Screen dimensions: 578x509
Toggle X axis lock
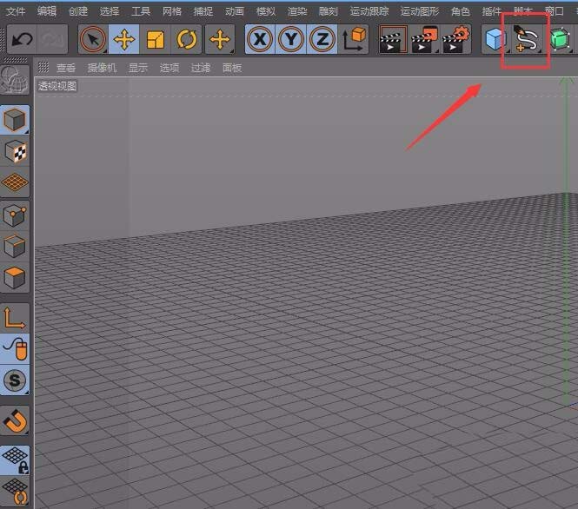pyautogui.click(x=260, y=39)
